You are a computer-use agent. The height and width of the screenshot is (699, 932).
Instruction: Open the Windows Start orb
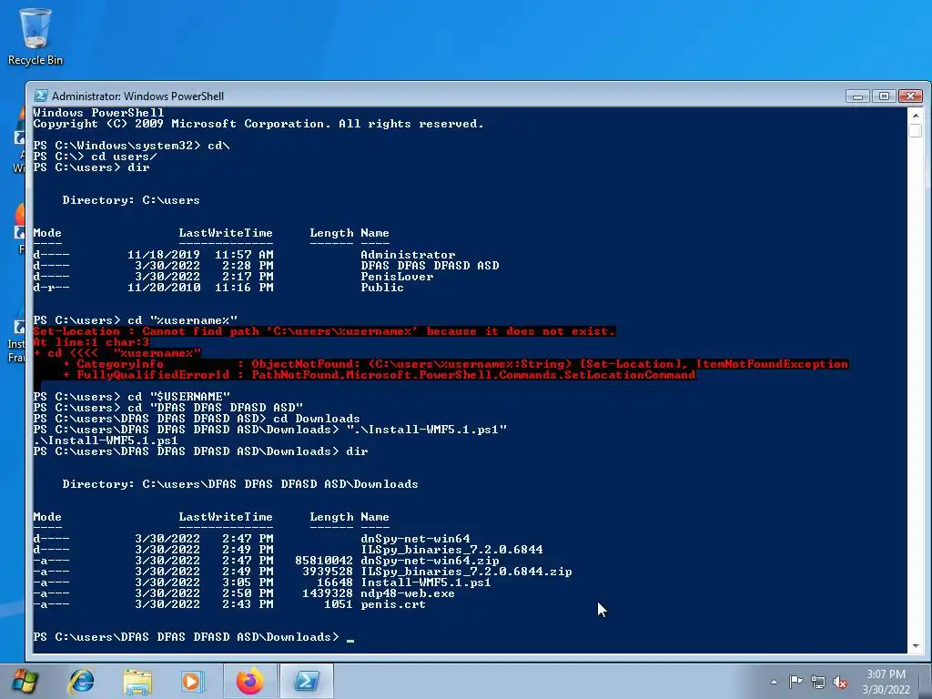24,681
